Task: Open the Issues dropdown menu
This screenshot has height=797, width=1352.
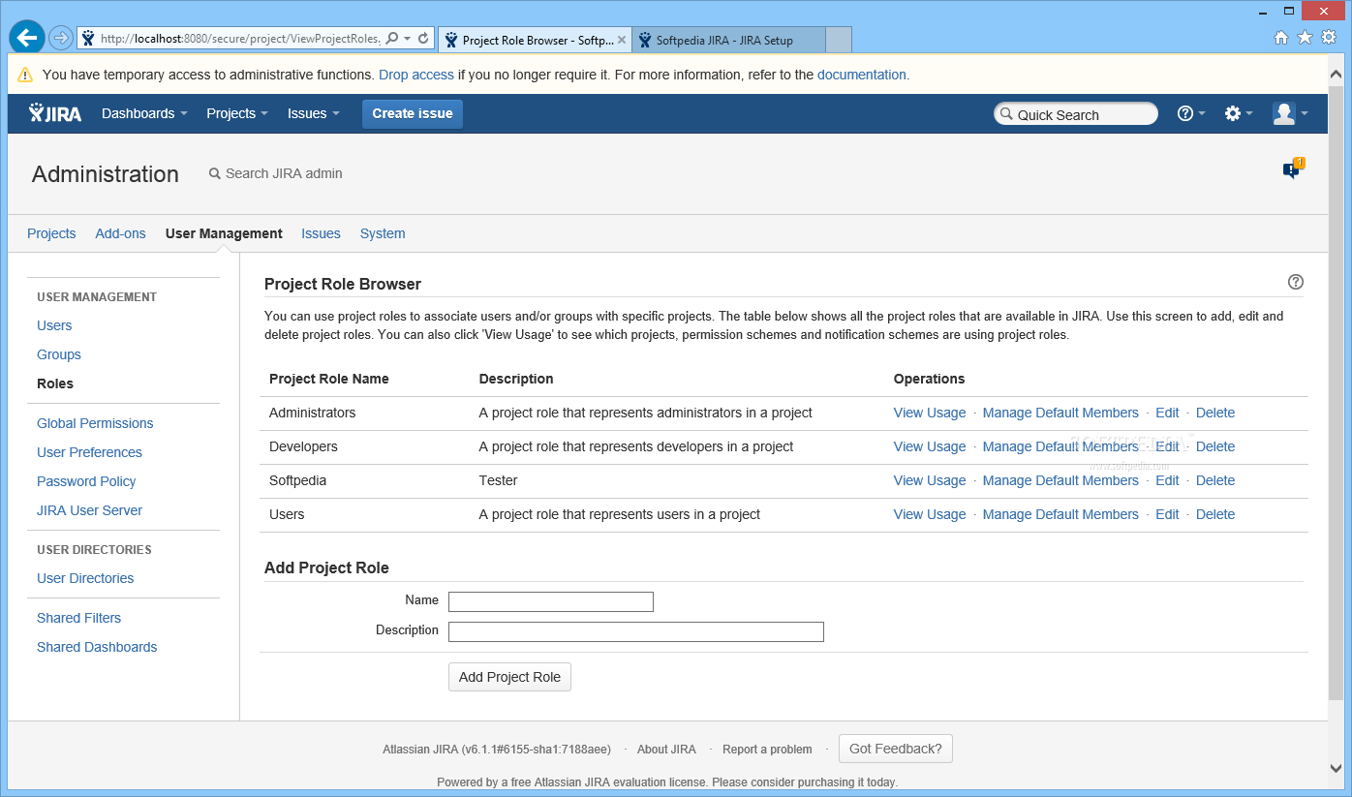Action: coord(314,113)
